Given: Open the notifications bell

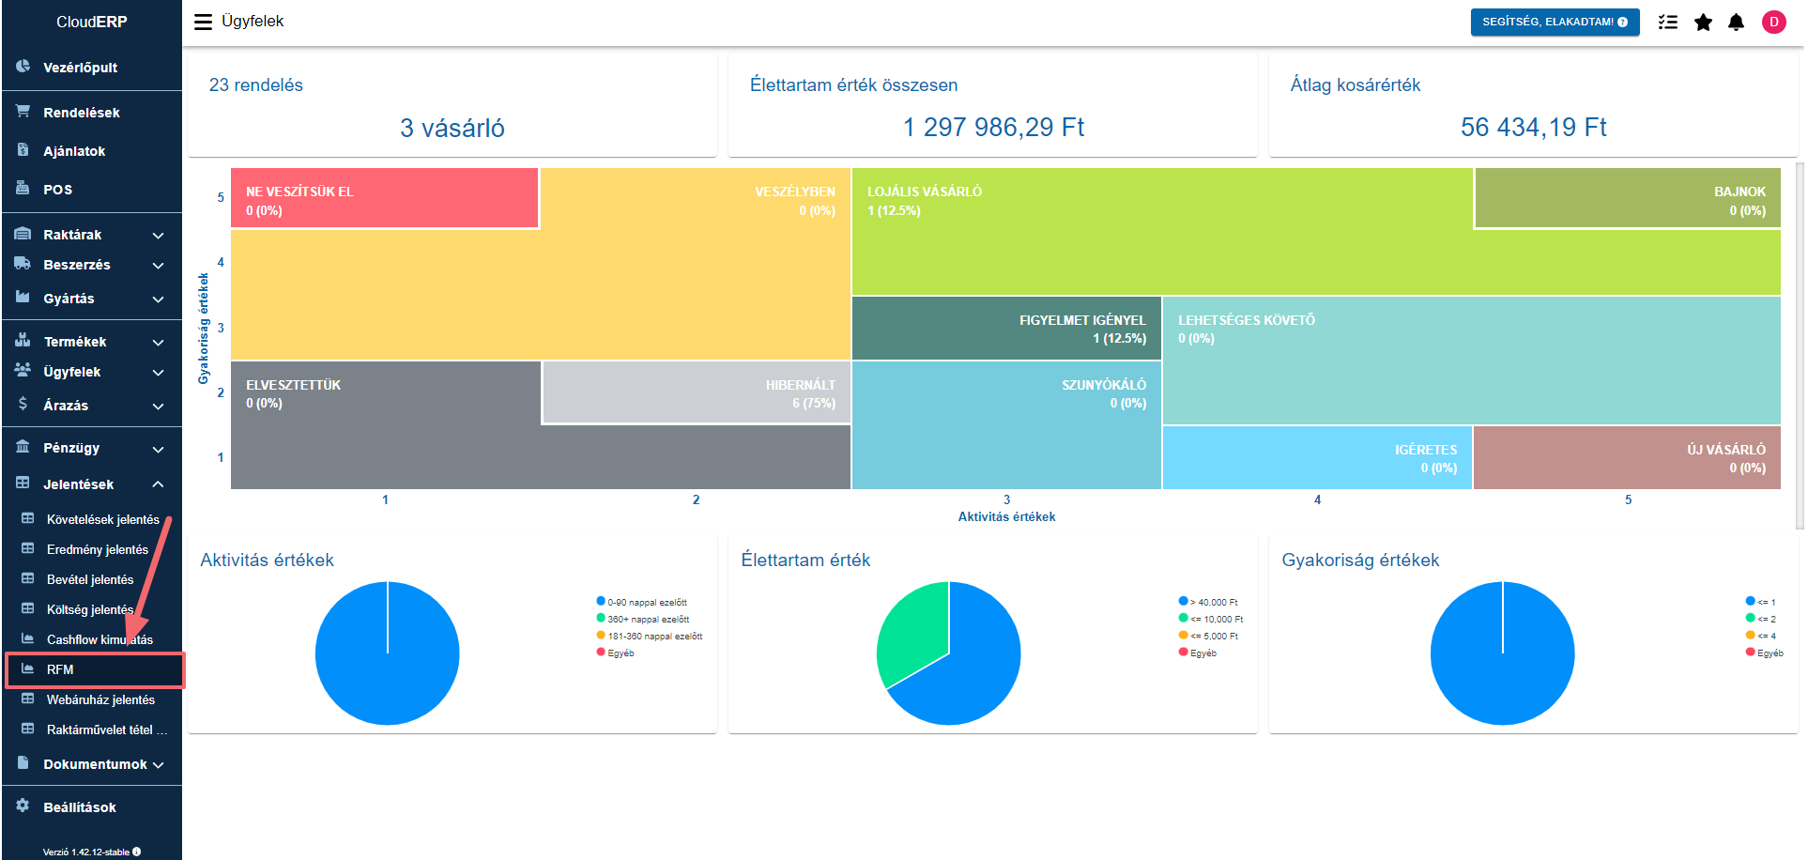Looking at the screenshot, I should (x=1737, y=22).
